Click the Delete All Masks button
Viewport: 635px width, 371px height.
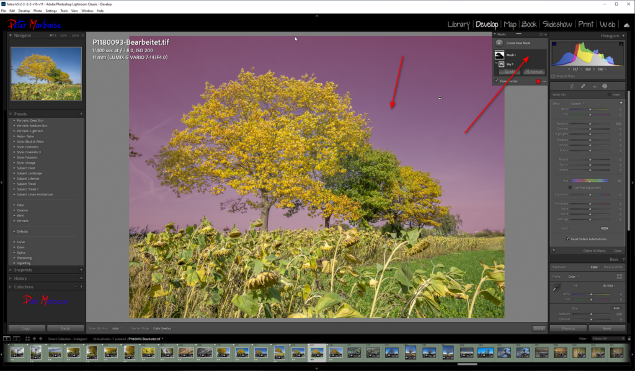click(x=595, y=251)
